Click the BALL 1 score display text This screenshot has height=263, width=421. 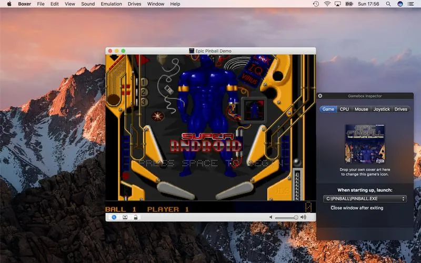tap(121, 209)
